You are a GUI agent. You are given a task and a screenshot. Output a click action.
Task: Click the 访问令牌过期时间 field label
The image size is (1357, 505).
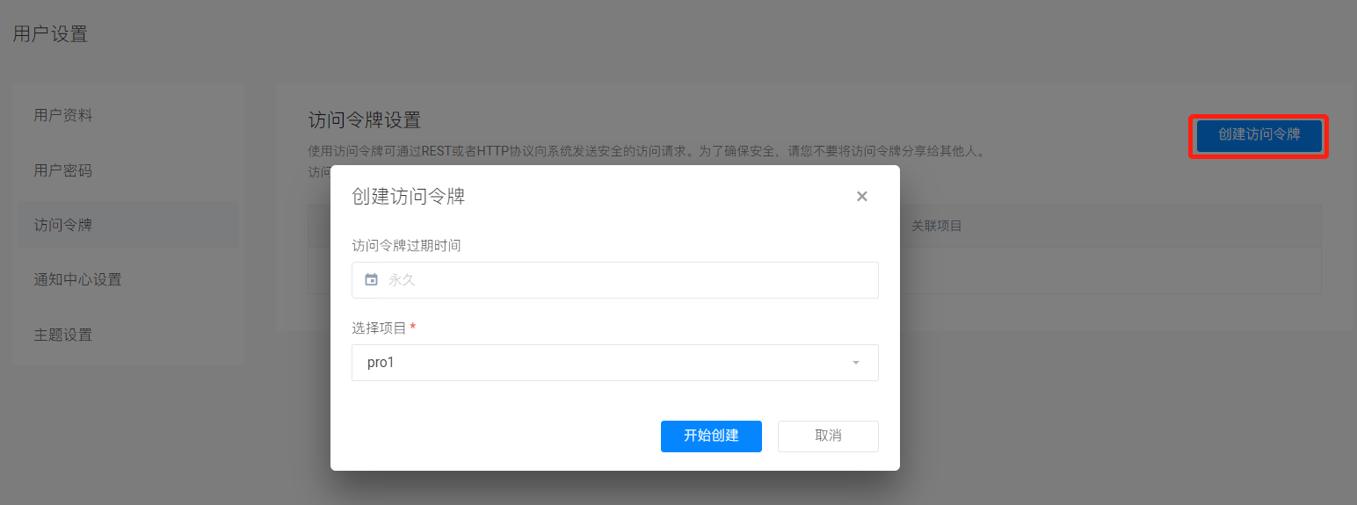tap(406, 246)
